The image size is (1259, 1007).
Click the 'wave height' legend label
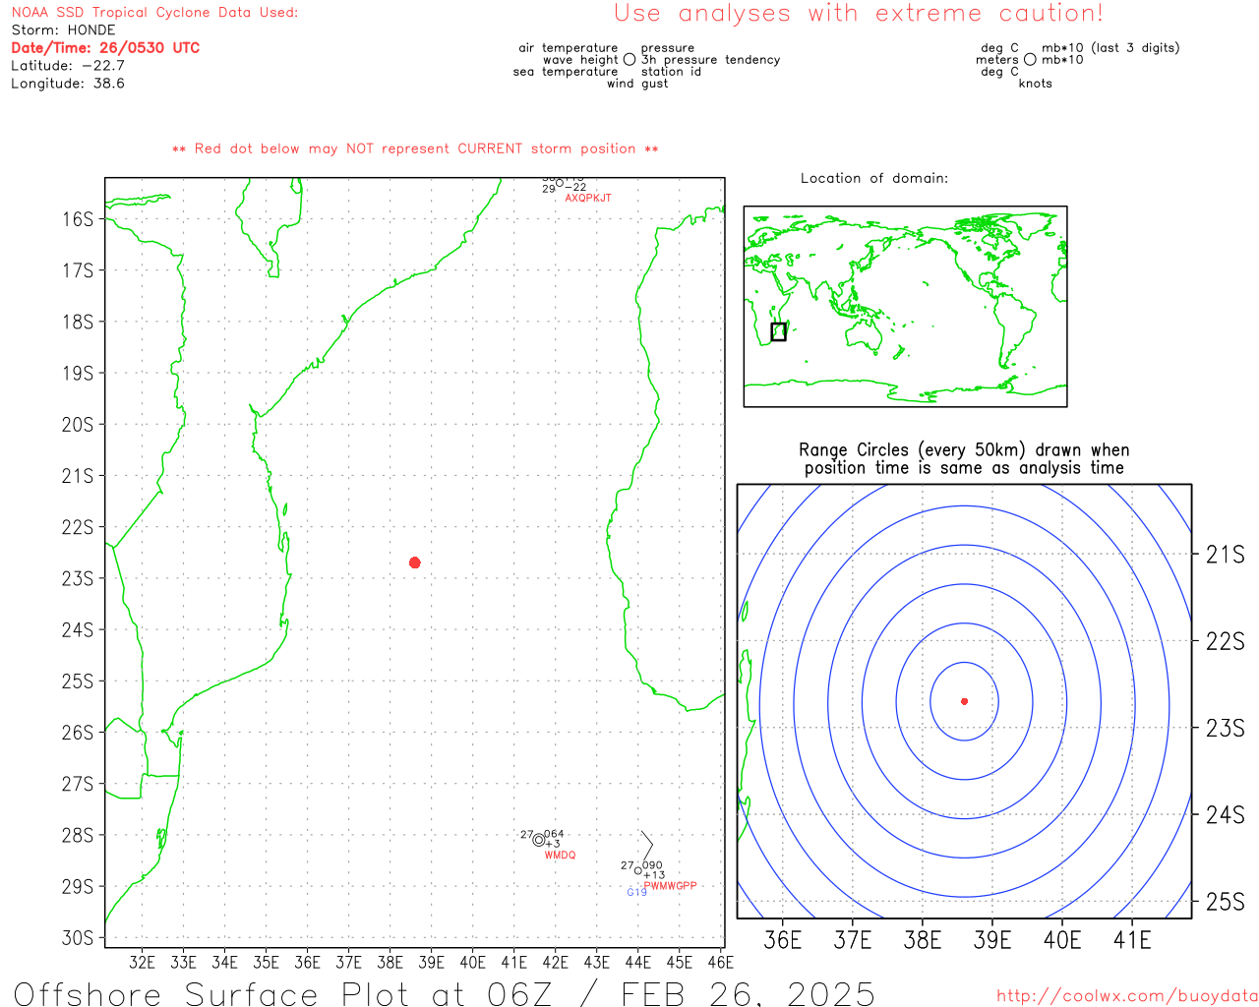coord(580,60)
